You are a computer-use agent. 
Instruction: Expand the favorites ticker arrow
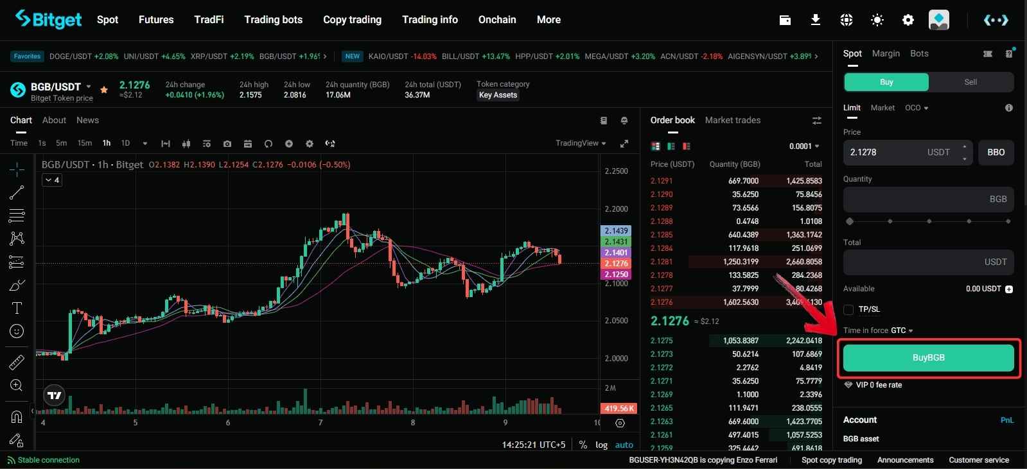[x=325, y=56]
